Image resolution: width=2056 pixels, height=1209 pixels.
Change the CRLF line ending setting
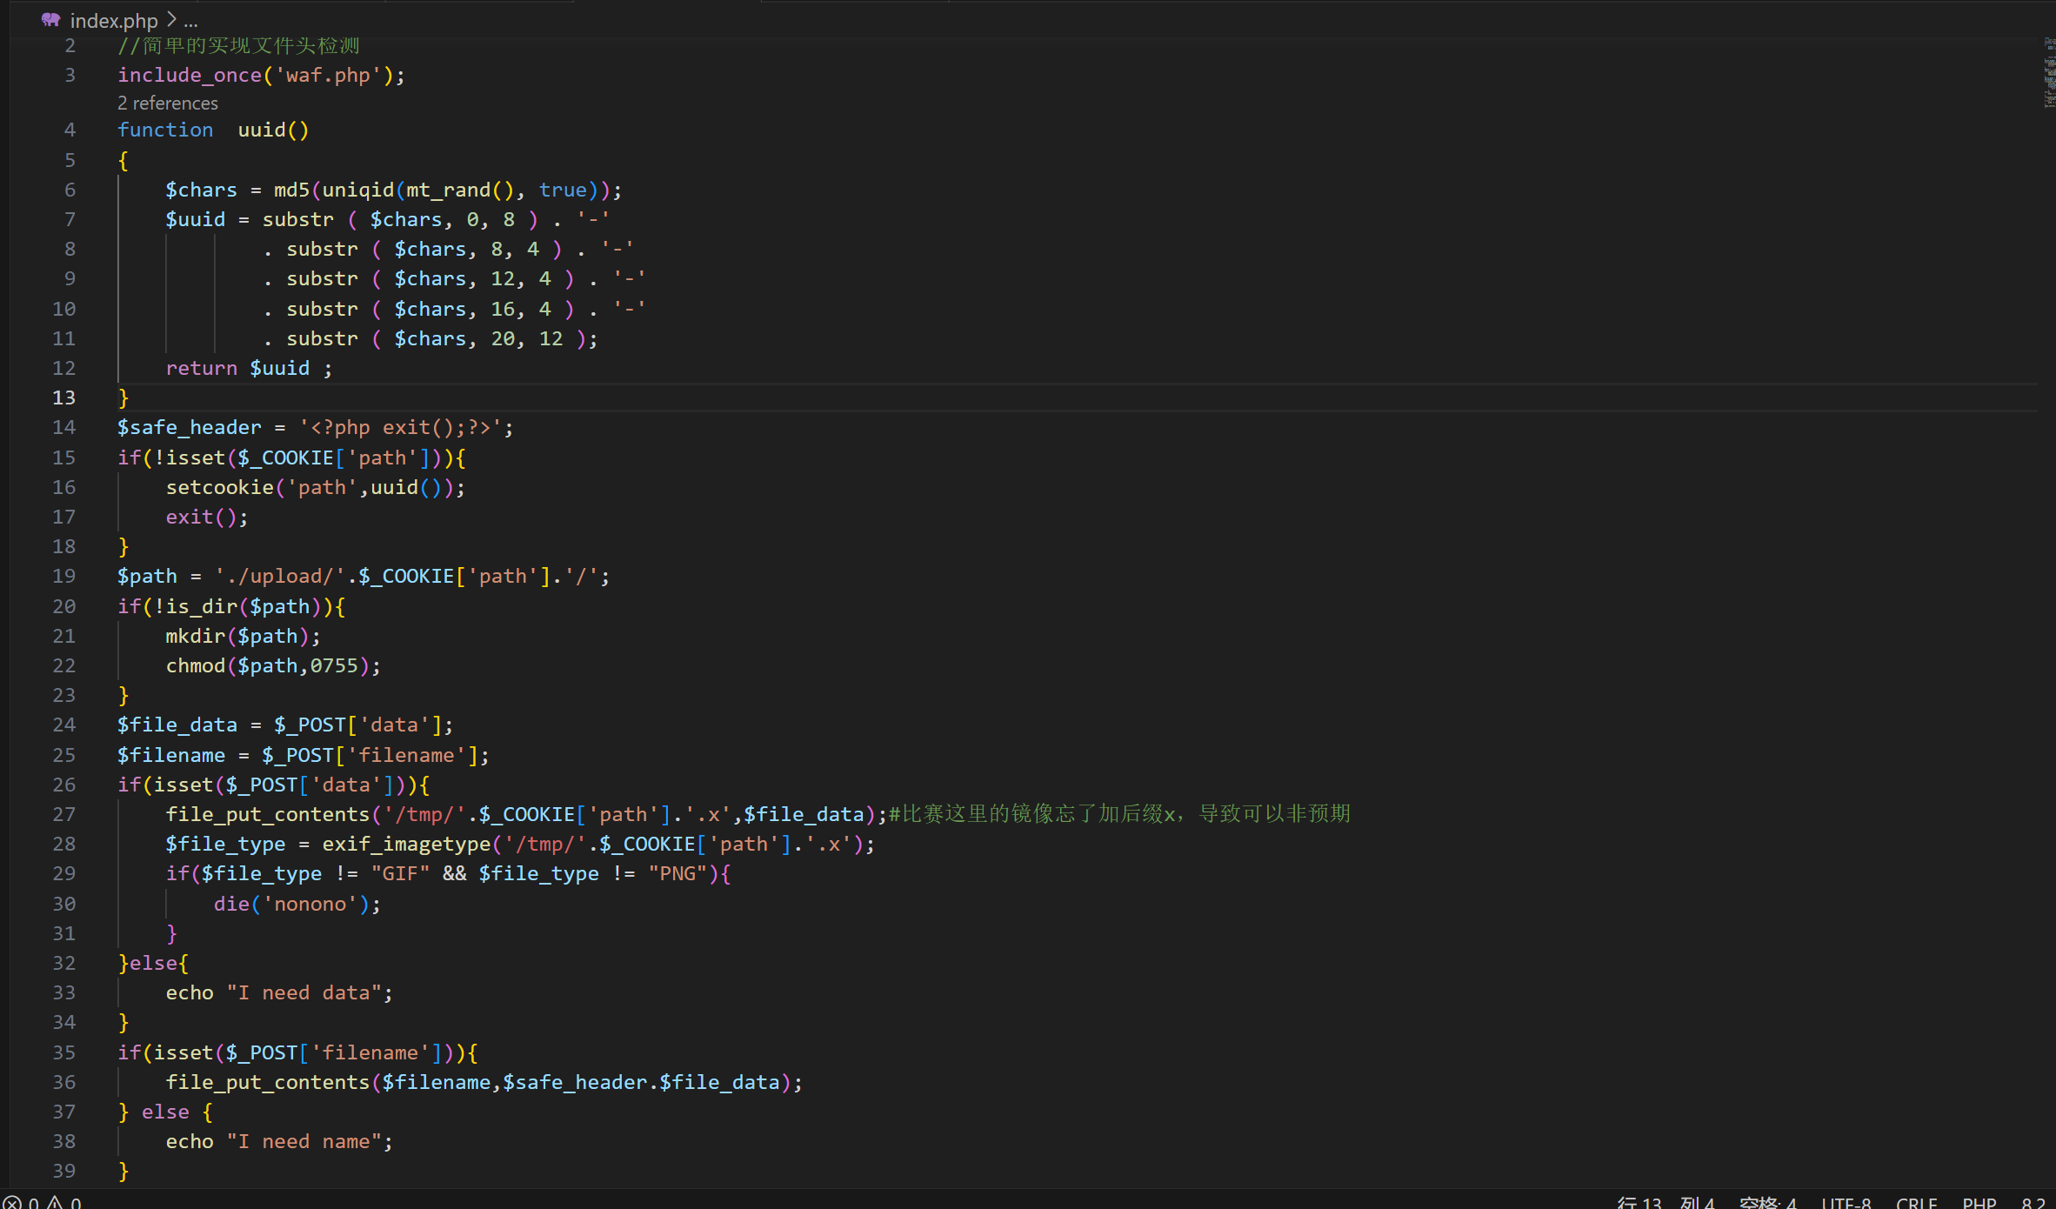click(x=1917, y=1202)
